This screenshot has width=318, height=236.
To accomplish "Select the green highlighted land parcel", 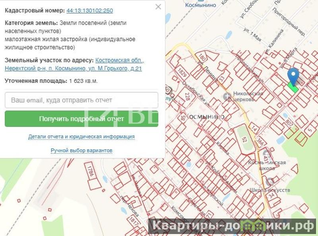I will pyautogui.click(x=293, y=87).
